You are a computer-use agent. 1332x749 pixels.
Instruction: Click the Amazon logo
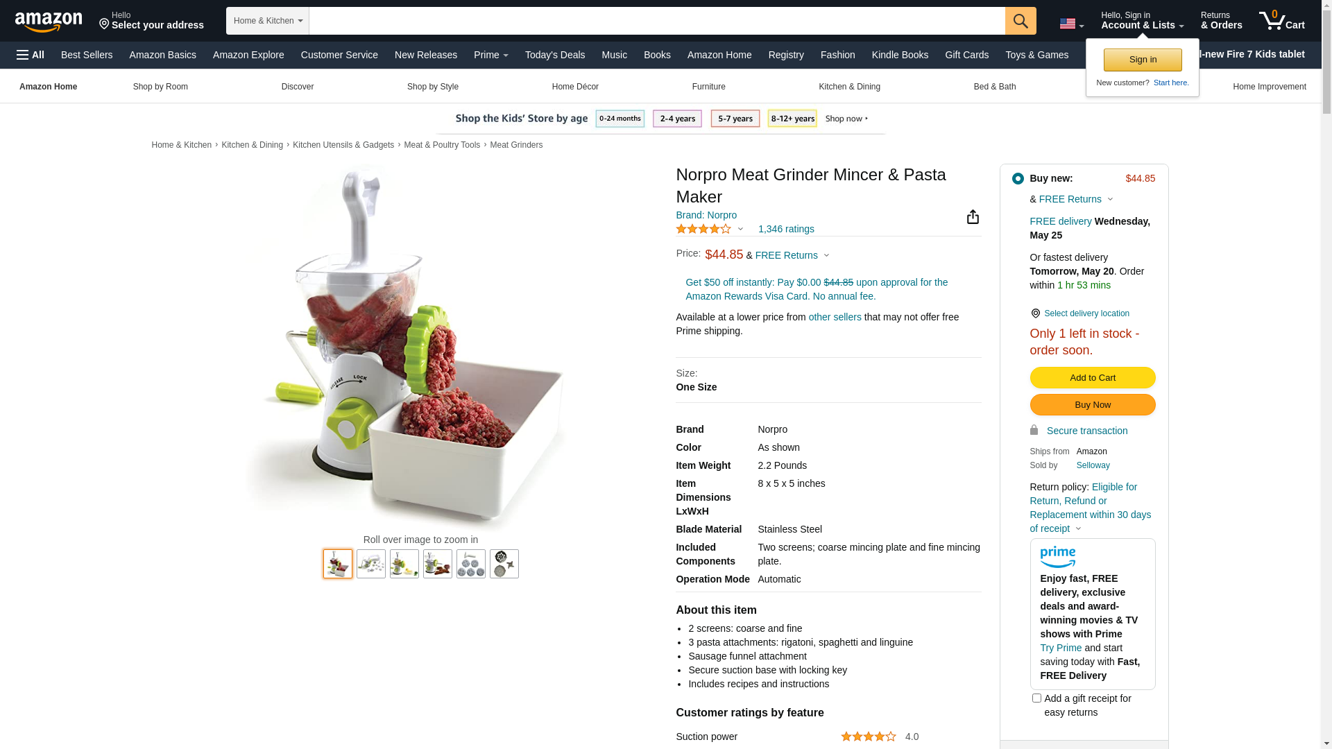(x=49, y=21)
